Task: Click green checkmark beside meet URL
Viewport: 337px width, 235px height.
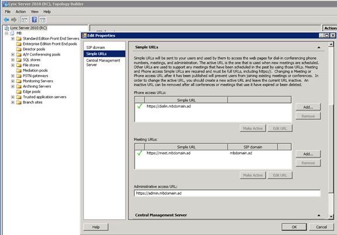Action: tap(140, 153)
